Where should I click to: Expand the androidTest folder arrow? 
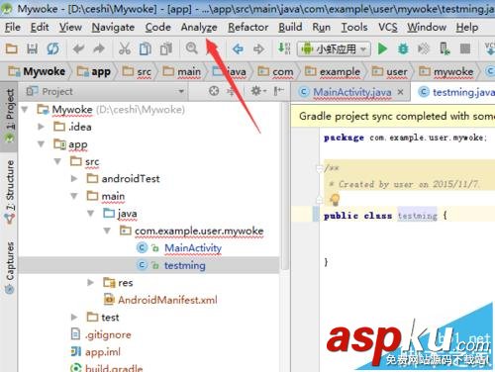(74, 179)
